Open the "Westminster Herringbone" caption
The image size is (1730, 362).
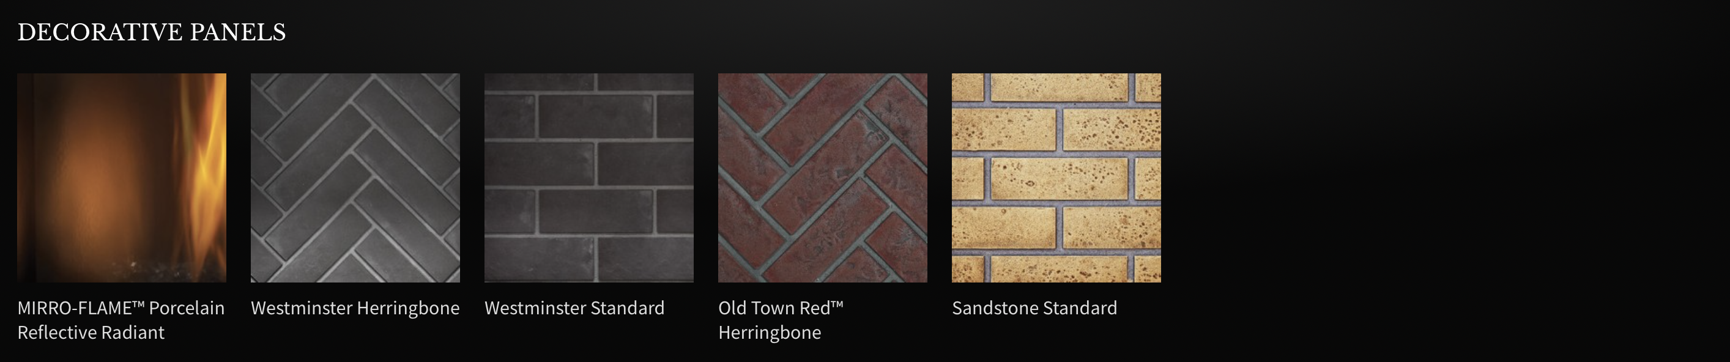click(355, 309)
